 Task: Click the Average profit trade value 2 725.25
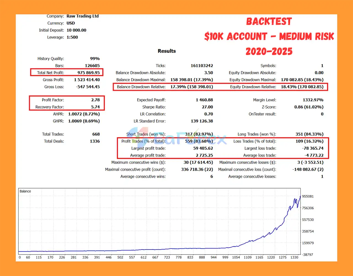(204, 155)
